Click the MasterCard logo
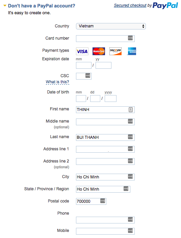The image size is (181, 238). (99, 51)
